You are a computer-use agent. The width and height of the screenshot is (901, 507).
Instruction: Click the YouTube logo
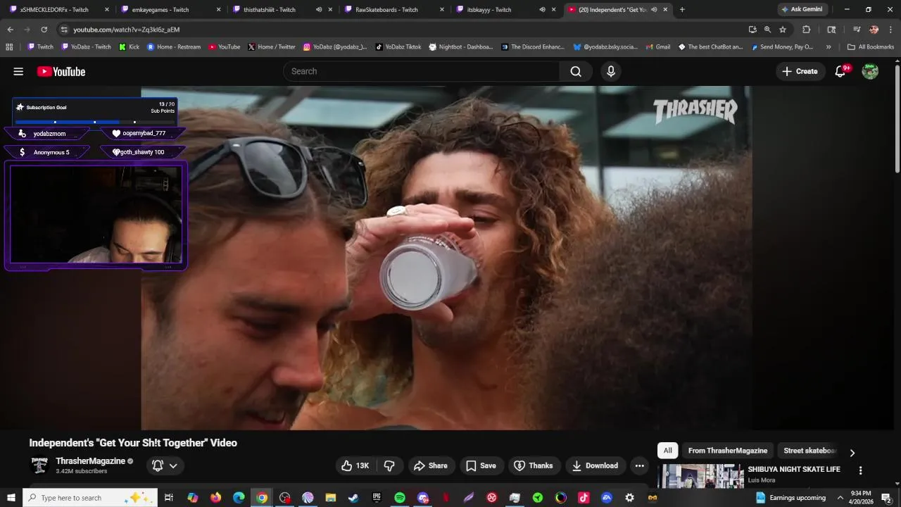[61, 71]
